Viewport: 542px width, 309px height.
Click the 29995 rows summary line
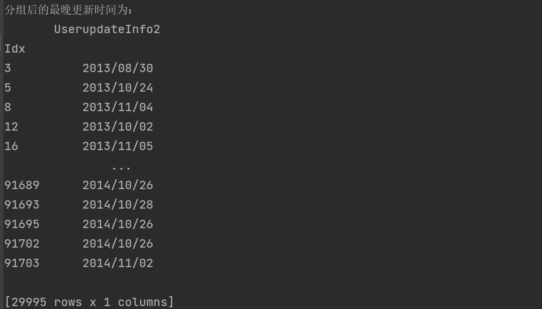coord(89,302)
